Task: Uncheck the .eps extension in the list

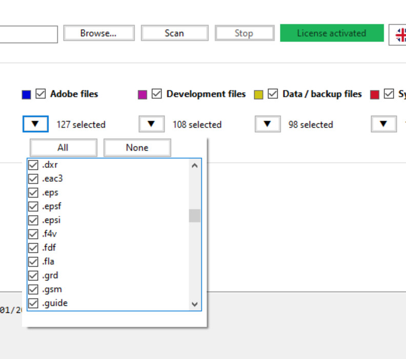Action: [x=33, y=193]
